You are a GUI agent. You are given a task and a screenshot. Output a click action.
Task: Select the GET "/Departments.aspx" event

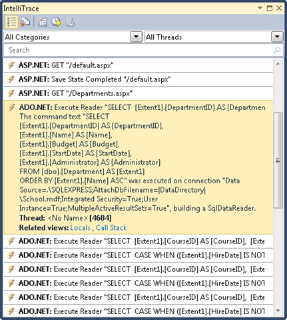(x=139, y=93)
